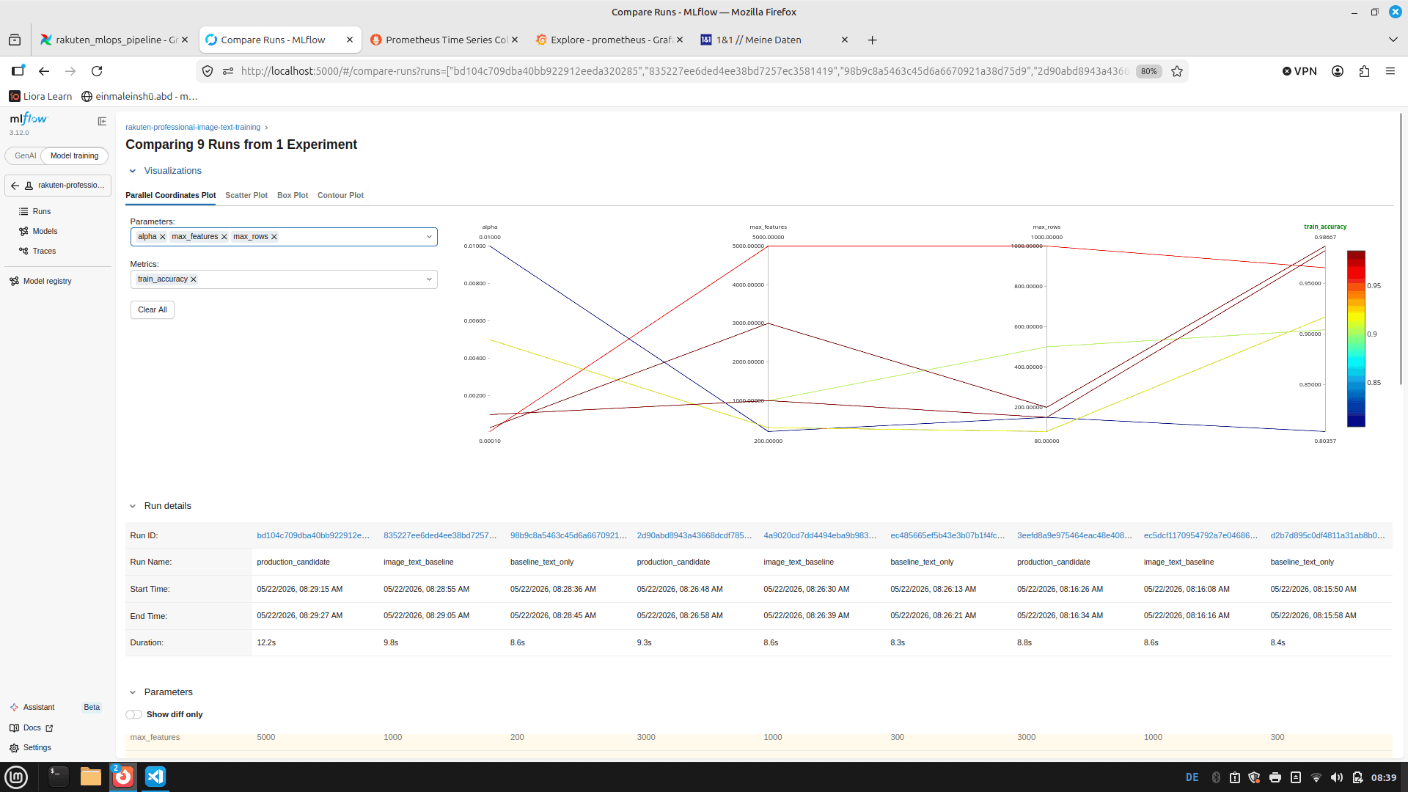This screenshot has height=792, width=1408.
Task: Open Docs external link
Action: coord(32,728)
